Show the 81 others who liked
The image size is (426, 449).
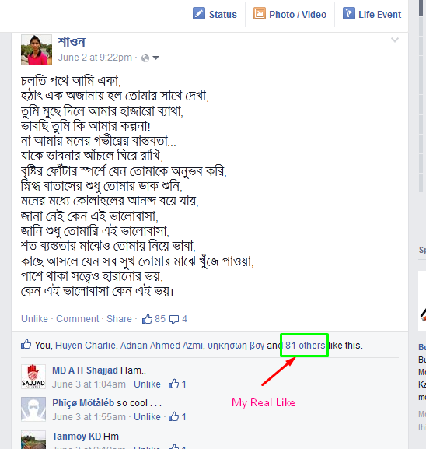(x=305, y=345)
